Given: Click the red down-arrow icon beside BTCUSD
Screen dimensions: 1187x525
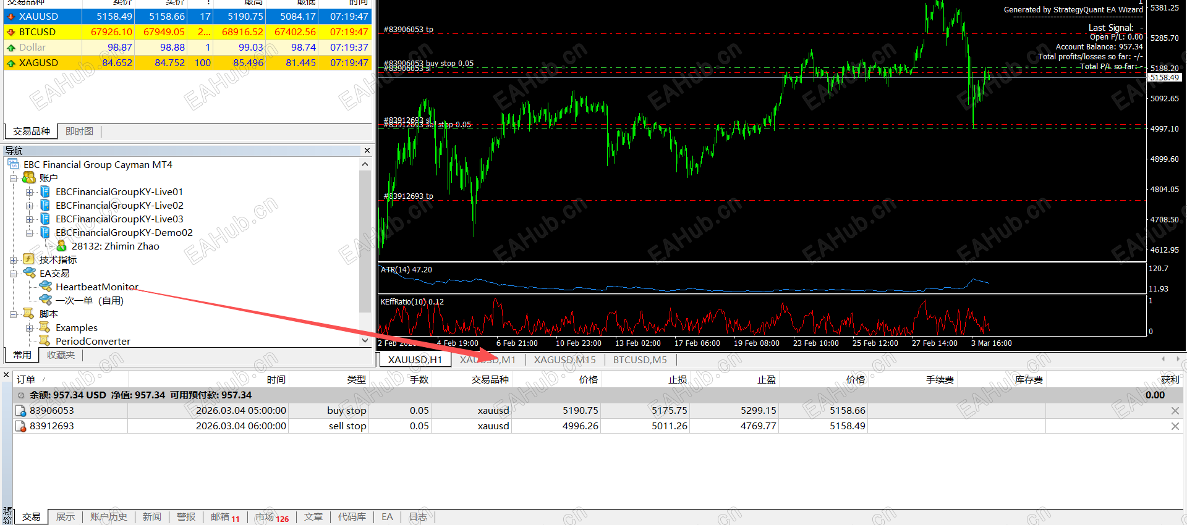Looking at the screenshot, I should 11,32.
